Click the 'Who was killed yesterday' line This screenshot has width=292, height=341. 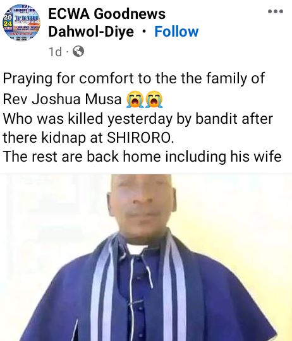(138, 119)
